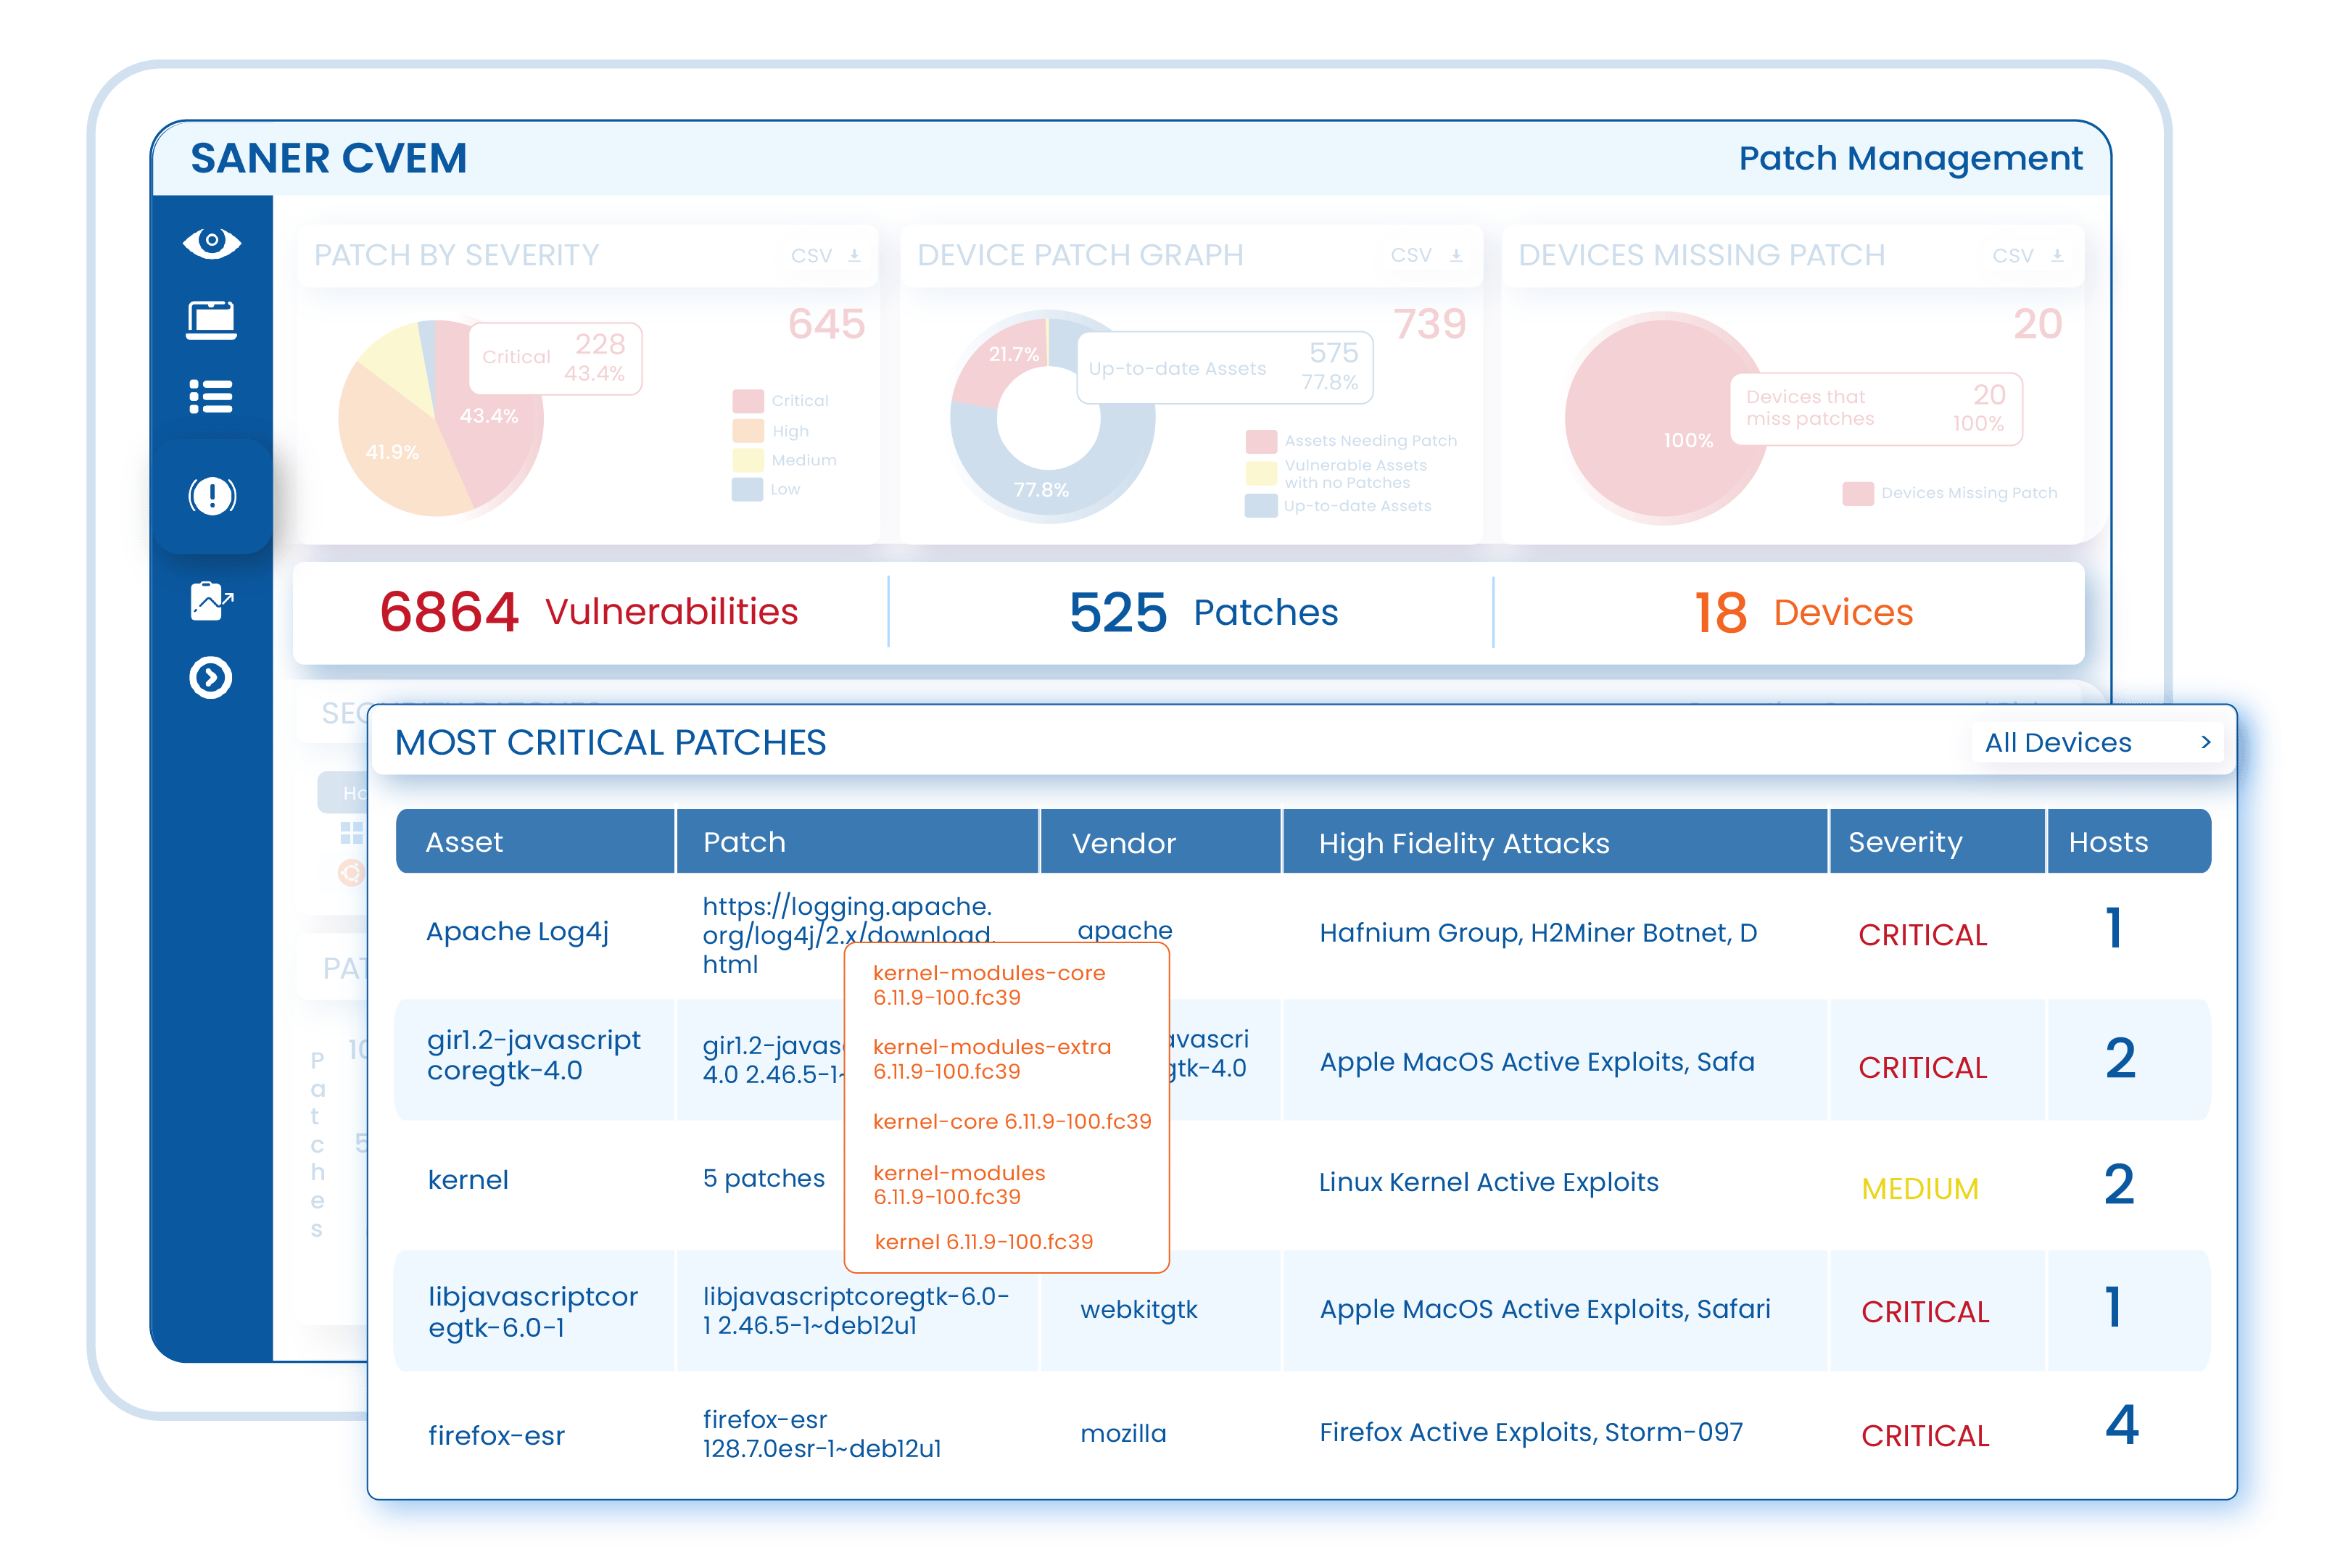Click the circled arrow sidebar icon

click(211, 678)
